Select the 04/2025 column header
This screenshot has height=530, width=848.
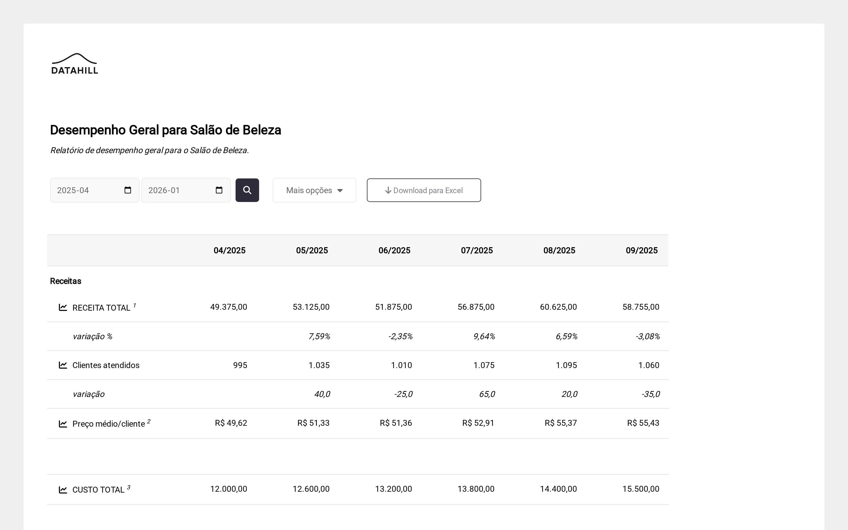pos(230,250)
